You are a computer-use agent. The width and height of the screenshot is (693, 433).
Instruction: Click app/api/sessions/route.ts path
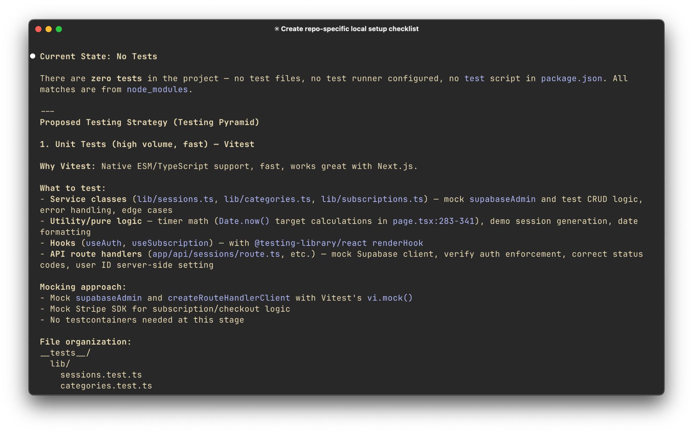coord(216,254)
